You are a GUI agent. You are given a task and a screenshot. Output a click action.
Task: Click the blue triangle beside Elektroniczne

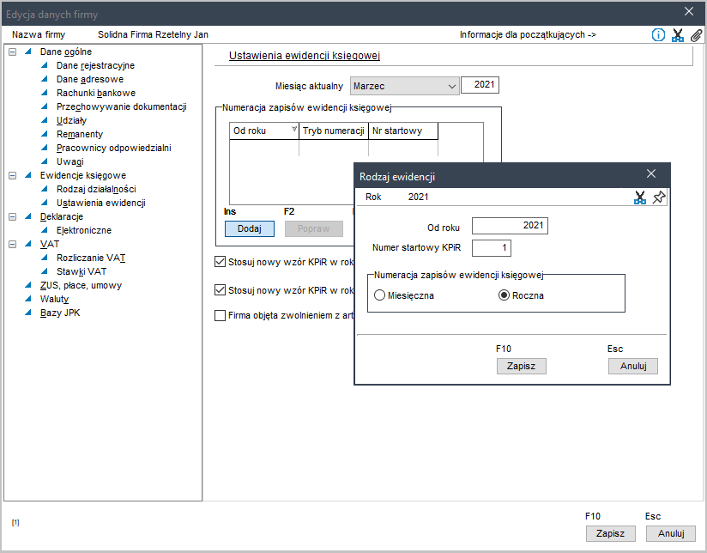[x=45, y=230]
